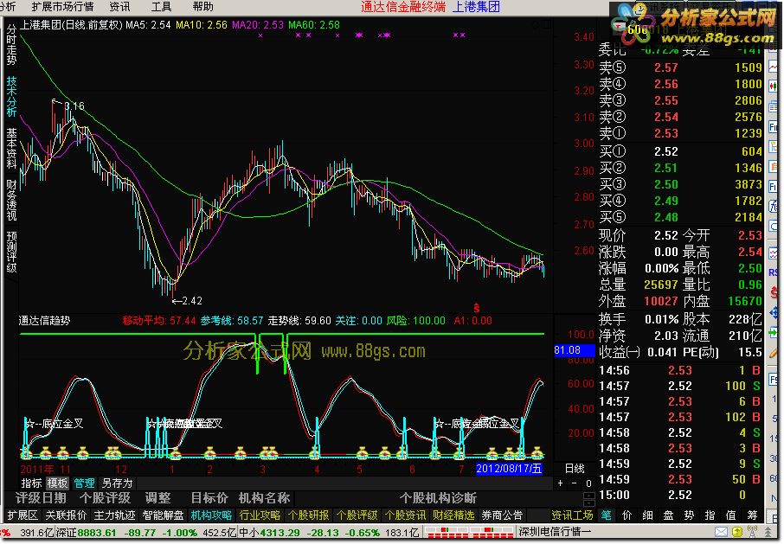Click the 管理 manage button
The height and width of the screenshot is (544, 784).
pos(84,483)
